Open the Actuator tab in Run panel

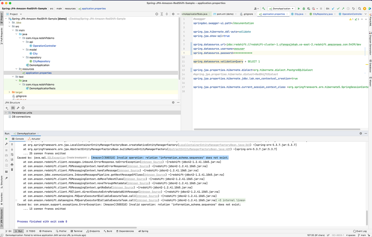(34, 139)
